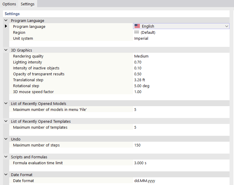This screenshot has height=185, width=234.
Task: Select the Settings tab
Action: click(28, 4)
